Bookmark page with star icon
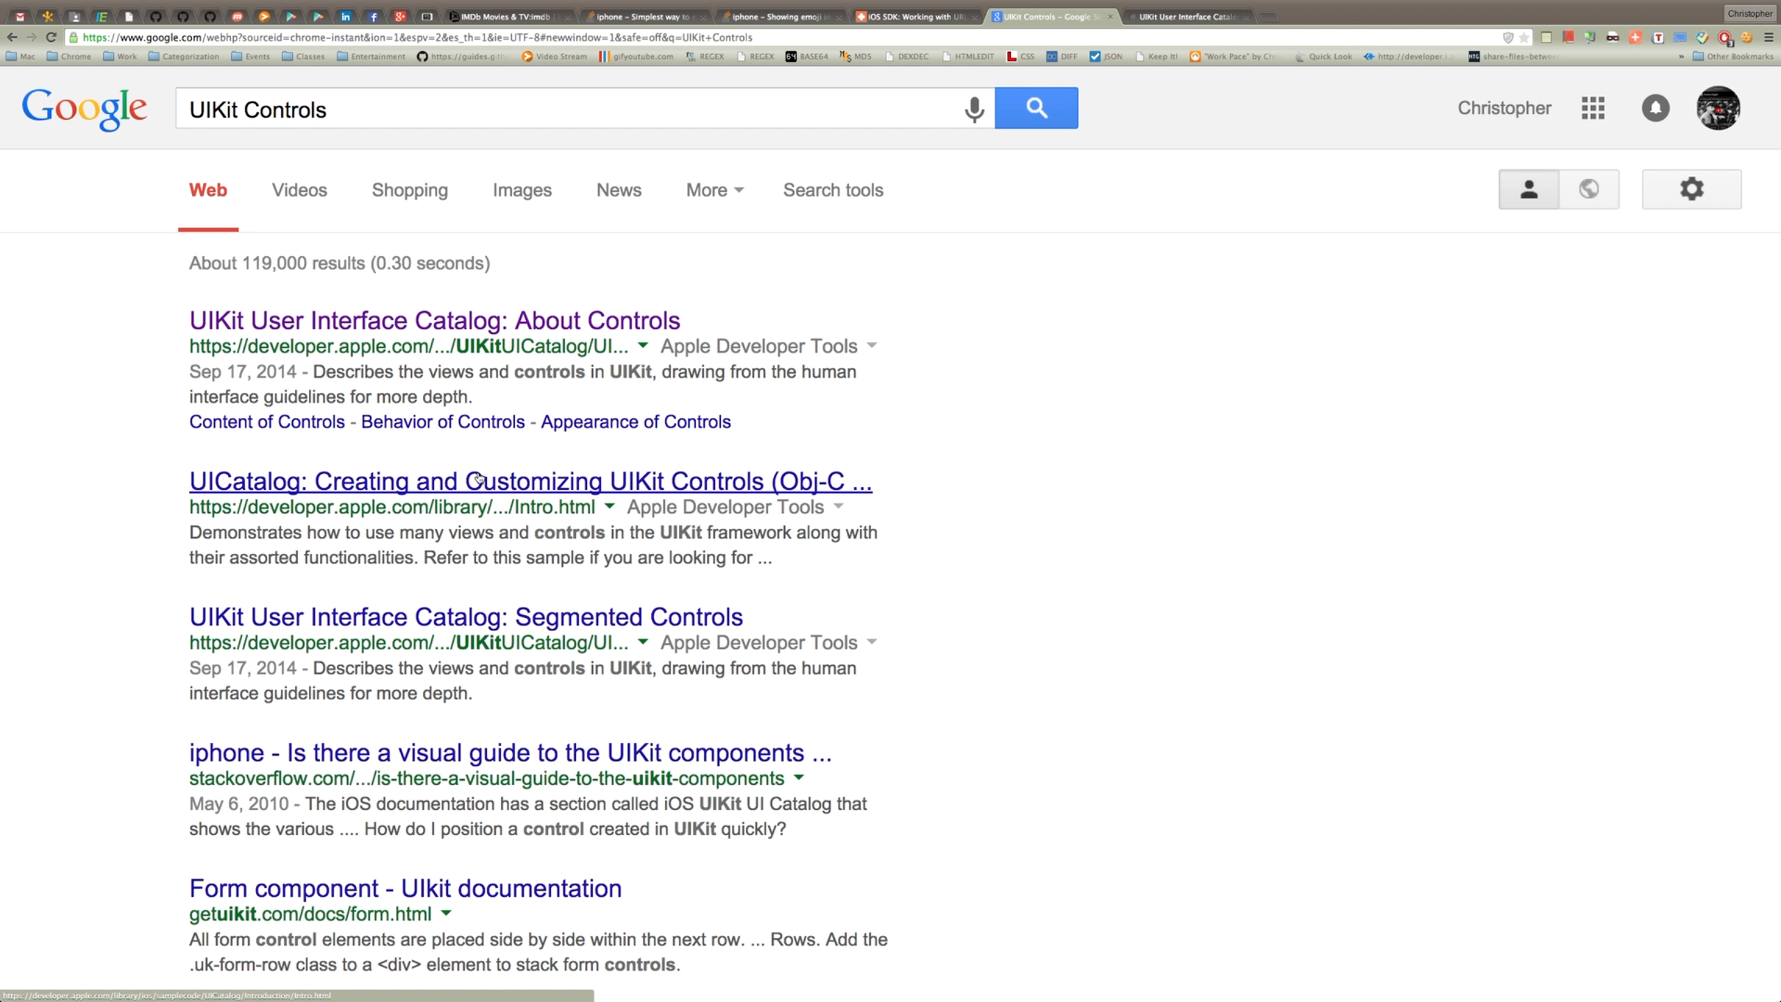 (x=1524, y=38)
